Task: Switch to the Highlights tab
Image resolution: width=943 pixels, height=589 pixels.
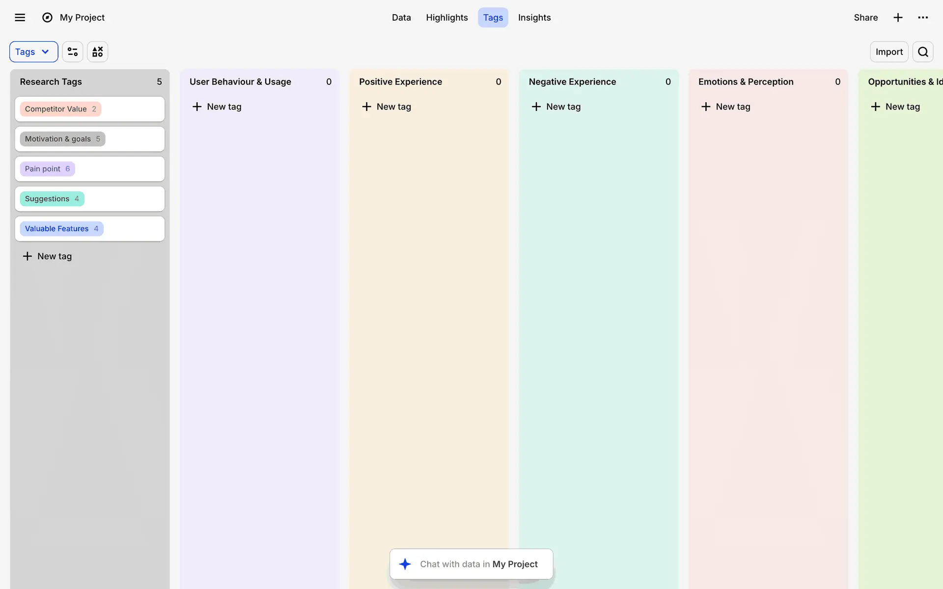Action: click(446, 18)
